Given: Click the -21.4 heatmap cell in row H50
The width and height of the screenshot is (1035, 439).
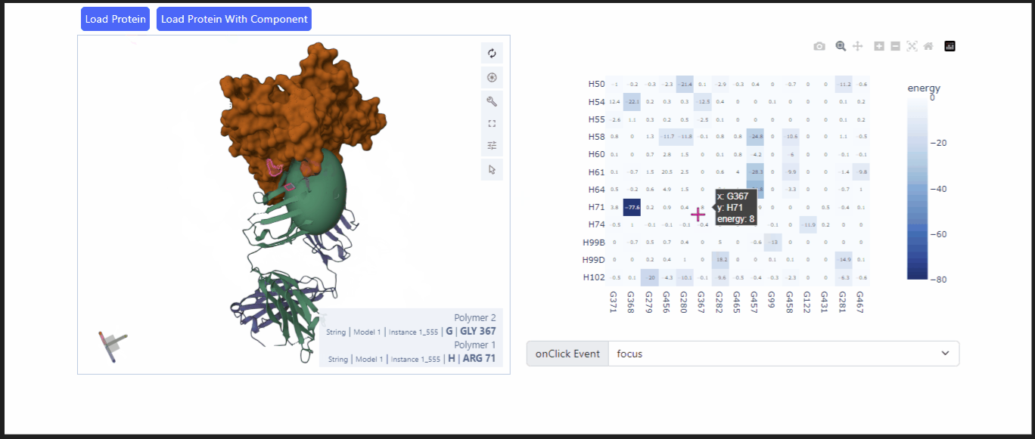Looking at the screenshot, I should click(x=685, y=84).
